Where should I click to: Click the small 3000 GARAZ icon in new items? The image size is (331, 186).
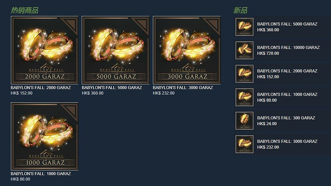point(245,144)
